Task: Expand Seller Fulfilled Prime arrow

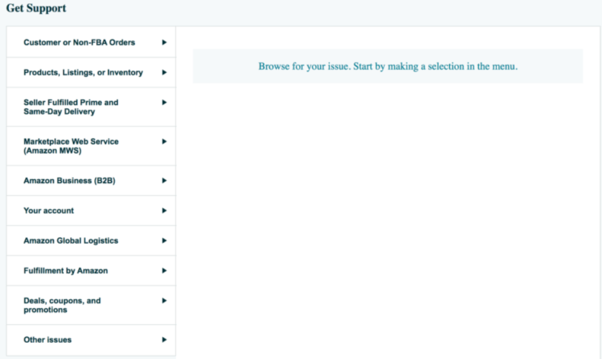Action: [x=164, y=102]
